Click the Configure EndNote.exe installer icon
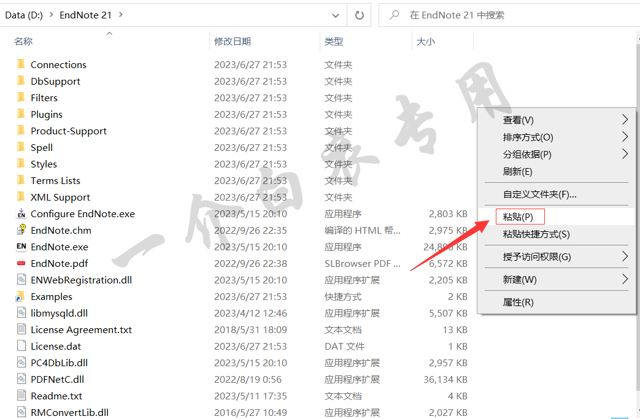The width and height of the screenshot is (640, 419). click(21, 213)
